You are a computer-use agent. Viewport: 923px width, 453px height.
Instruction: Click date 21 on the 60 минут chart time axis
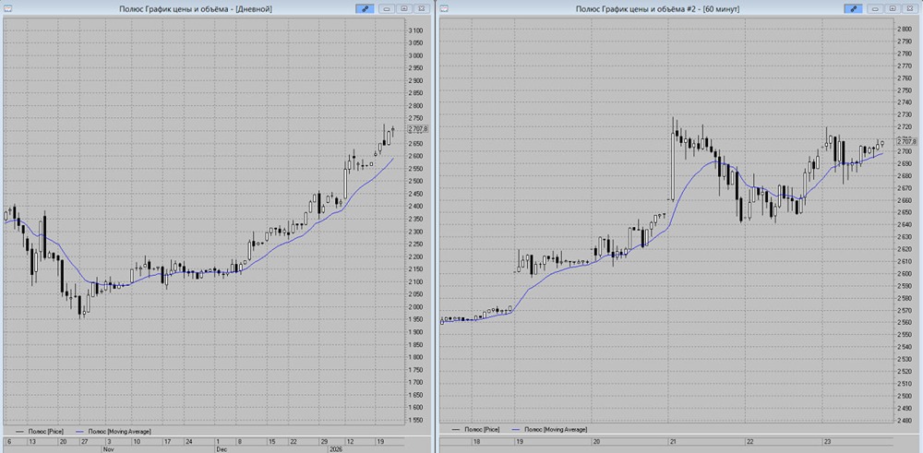click(x=672, y=441)
